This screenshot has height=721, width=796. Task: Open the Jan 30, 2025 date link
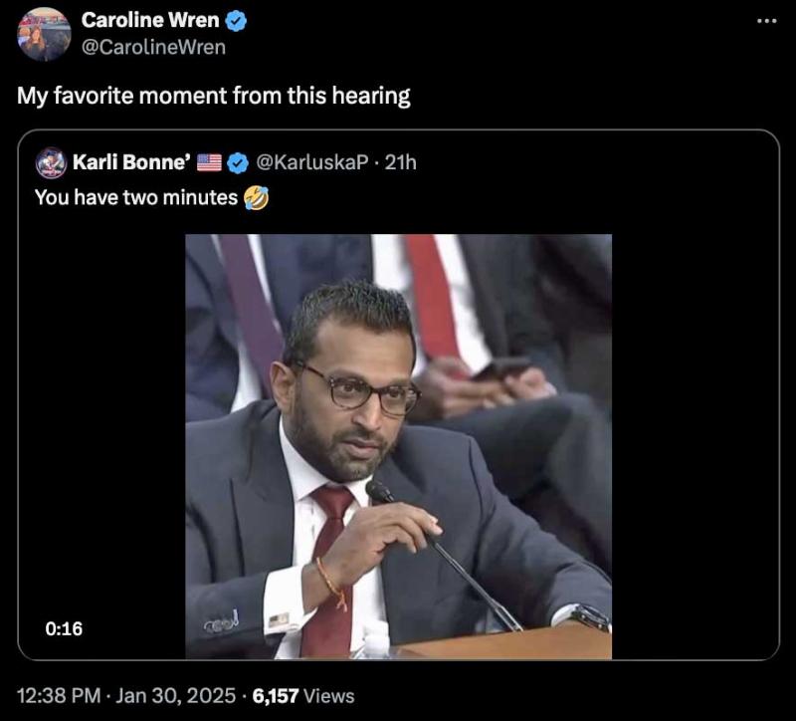click(x=176, y=695)
